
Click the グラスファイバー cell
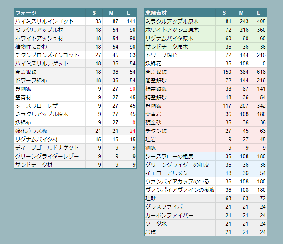tap(180, 207)
